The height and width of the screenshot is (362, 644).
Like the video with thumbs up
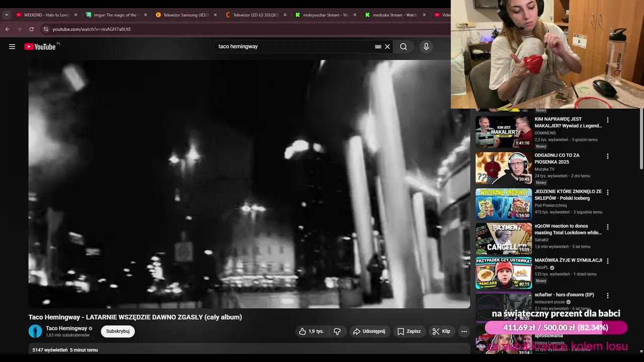pos(311,331)
